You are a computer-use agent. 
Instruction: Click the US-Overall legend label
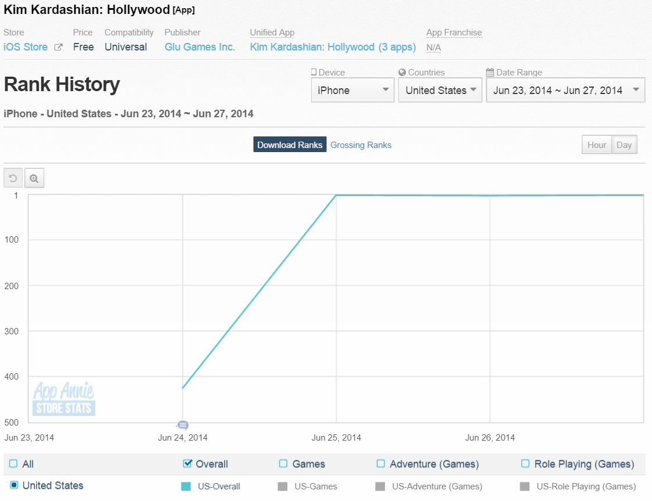(219, 486)
